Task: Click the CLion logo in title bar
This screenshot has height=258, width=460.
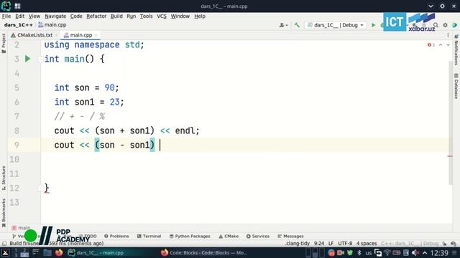Action: pyautogui.click(x=6, y=6)
